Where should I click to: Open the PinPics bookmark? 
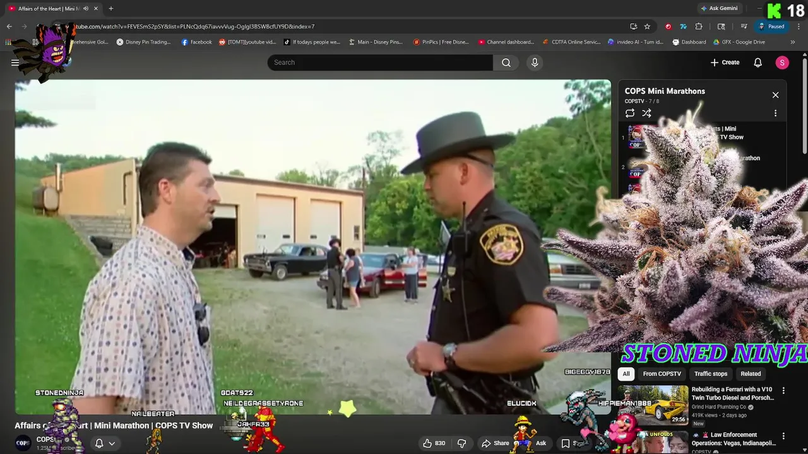click(x=441, y=42)
